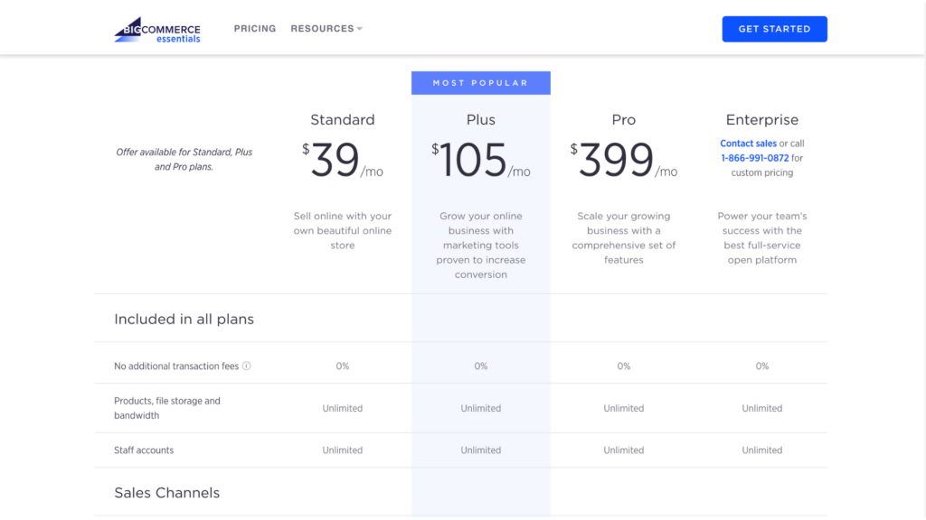Click the Get Started button
This screenshot has width=926, height=520.
(774, 29)
